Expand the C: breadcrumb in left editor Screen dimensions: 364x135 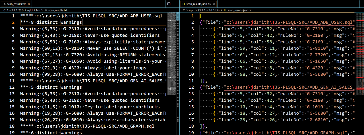tap(5, 10)
